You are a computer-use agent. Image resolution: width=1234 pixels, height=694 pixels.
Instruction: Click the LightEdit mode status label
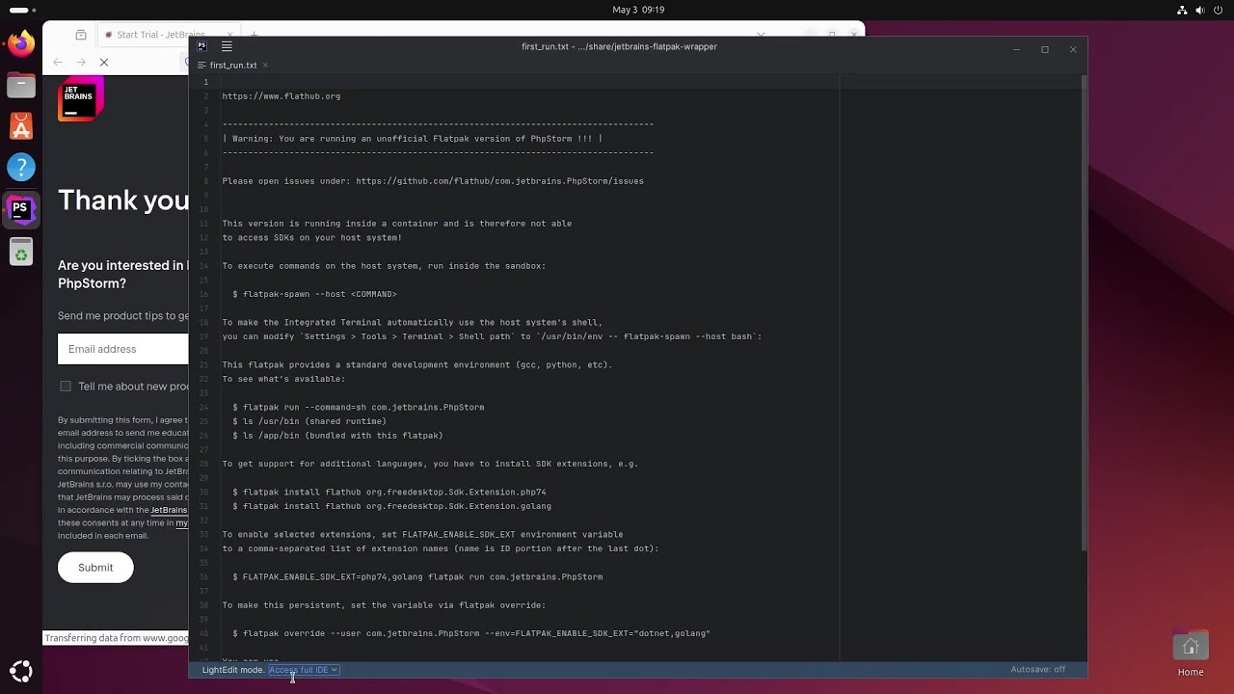232,670
